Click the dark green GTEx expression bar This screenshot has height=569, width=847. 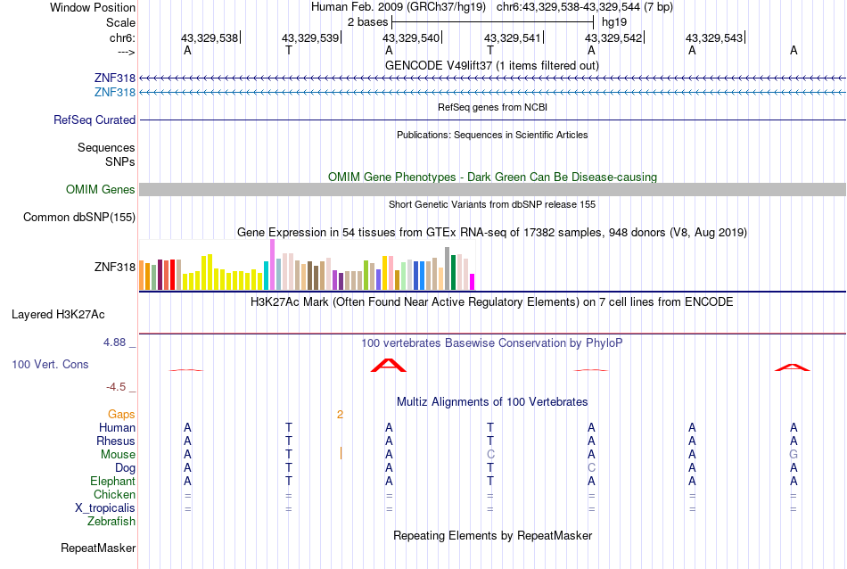(x=453, y=272)
